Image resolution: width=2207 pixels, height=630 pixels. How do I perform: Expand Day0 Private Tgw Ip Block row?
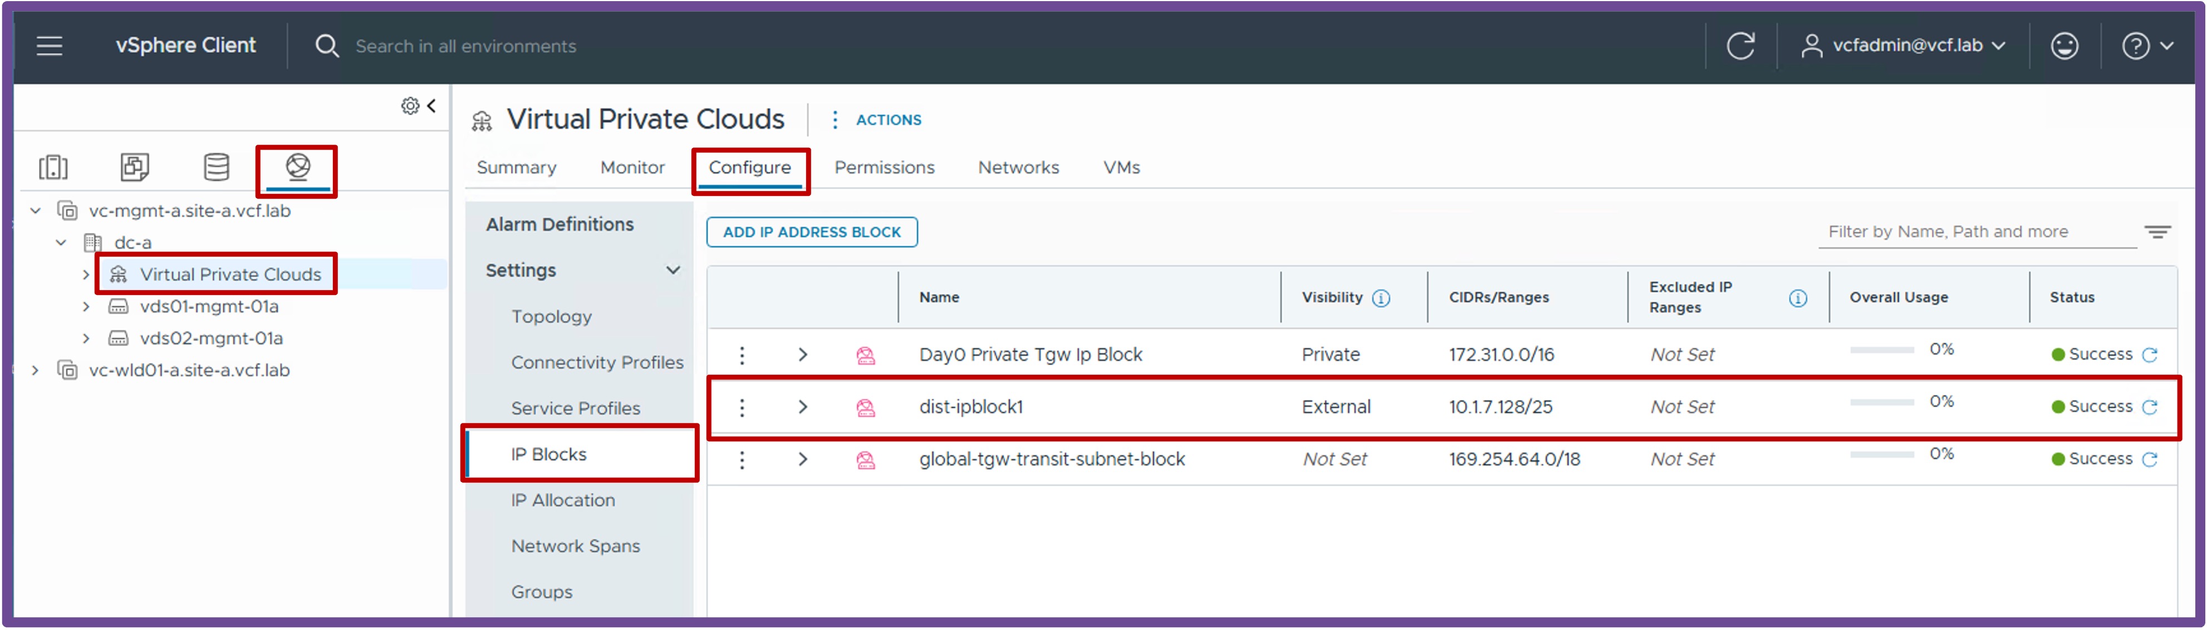[x=803, y=355]
